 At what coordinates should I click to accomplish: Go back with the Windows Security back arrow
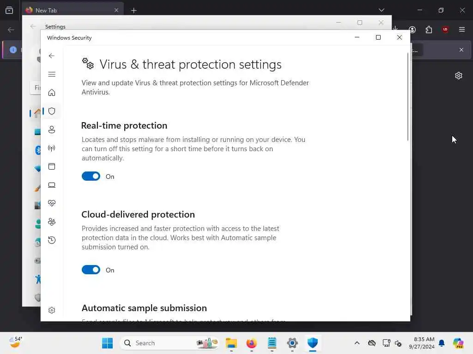(x=52, y=56)
